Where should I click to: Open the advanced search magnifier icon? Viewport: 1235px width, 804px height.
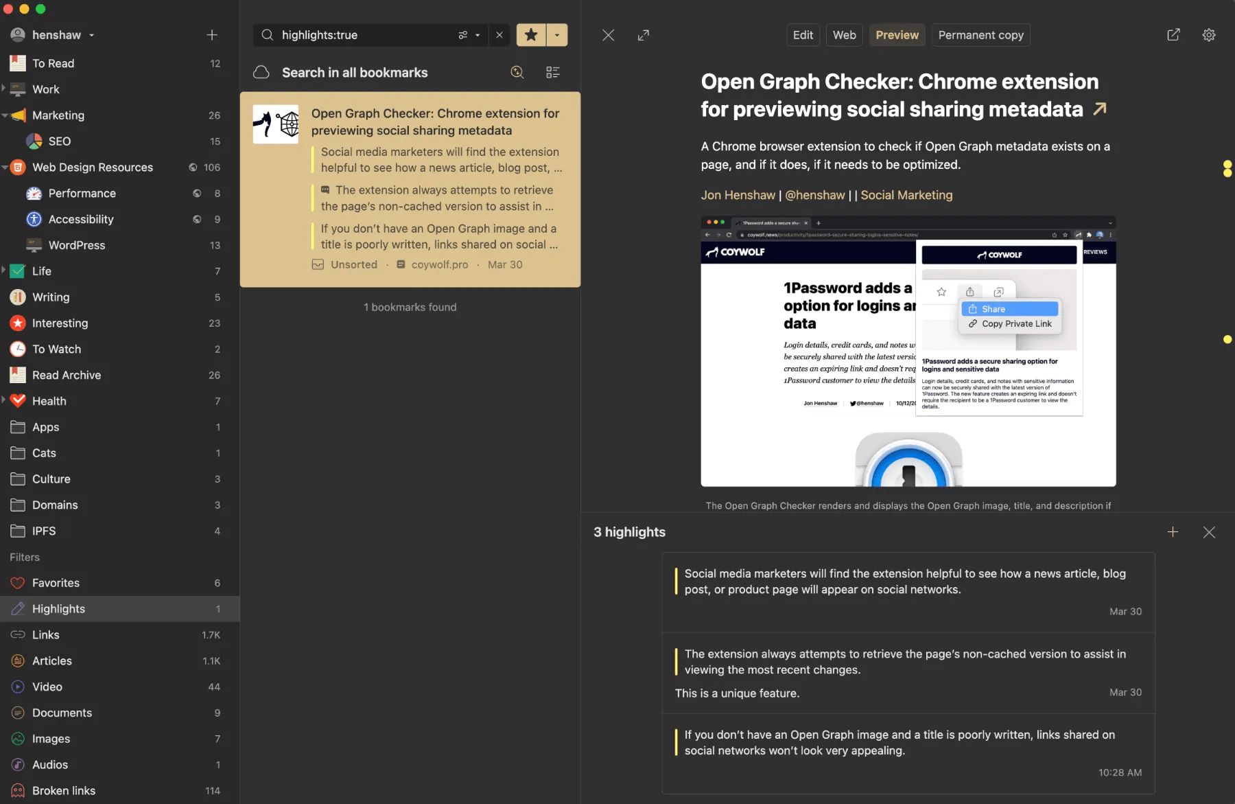pos(517,72)
